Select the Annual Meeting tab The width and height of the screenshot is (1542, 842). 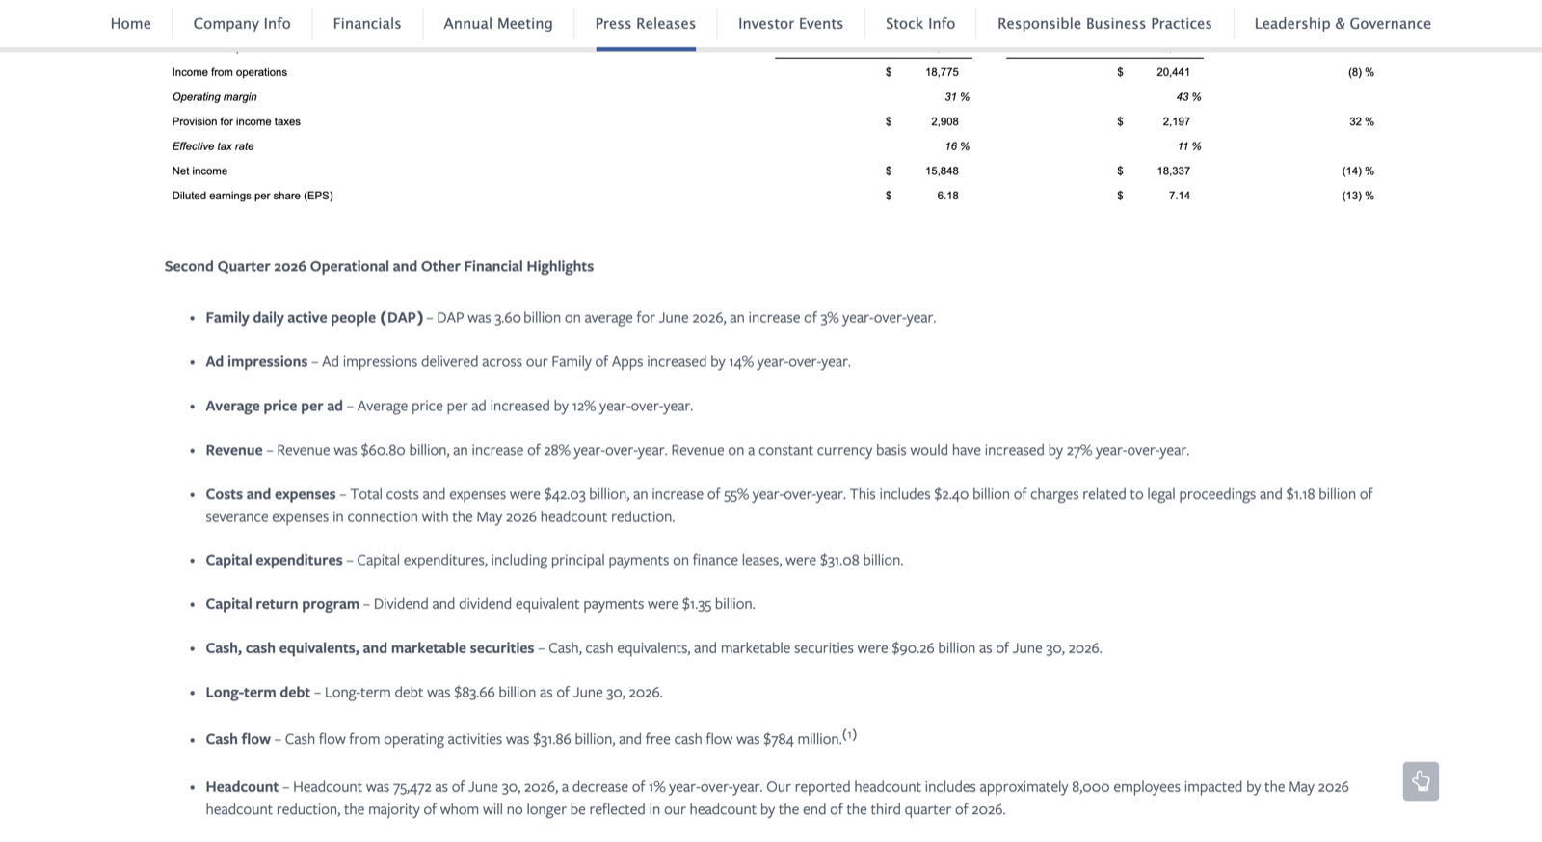[498, 23]
